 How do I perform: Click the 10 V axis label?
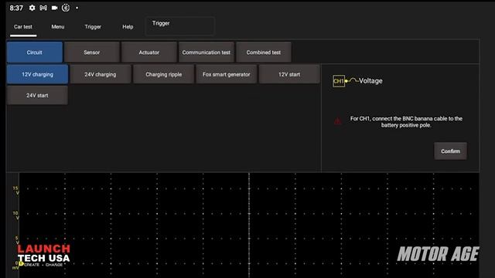pyautogui.click(x=15, y=215)
